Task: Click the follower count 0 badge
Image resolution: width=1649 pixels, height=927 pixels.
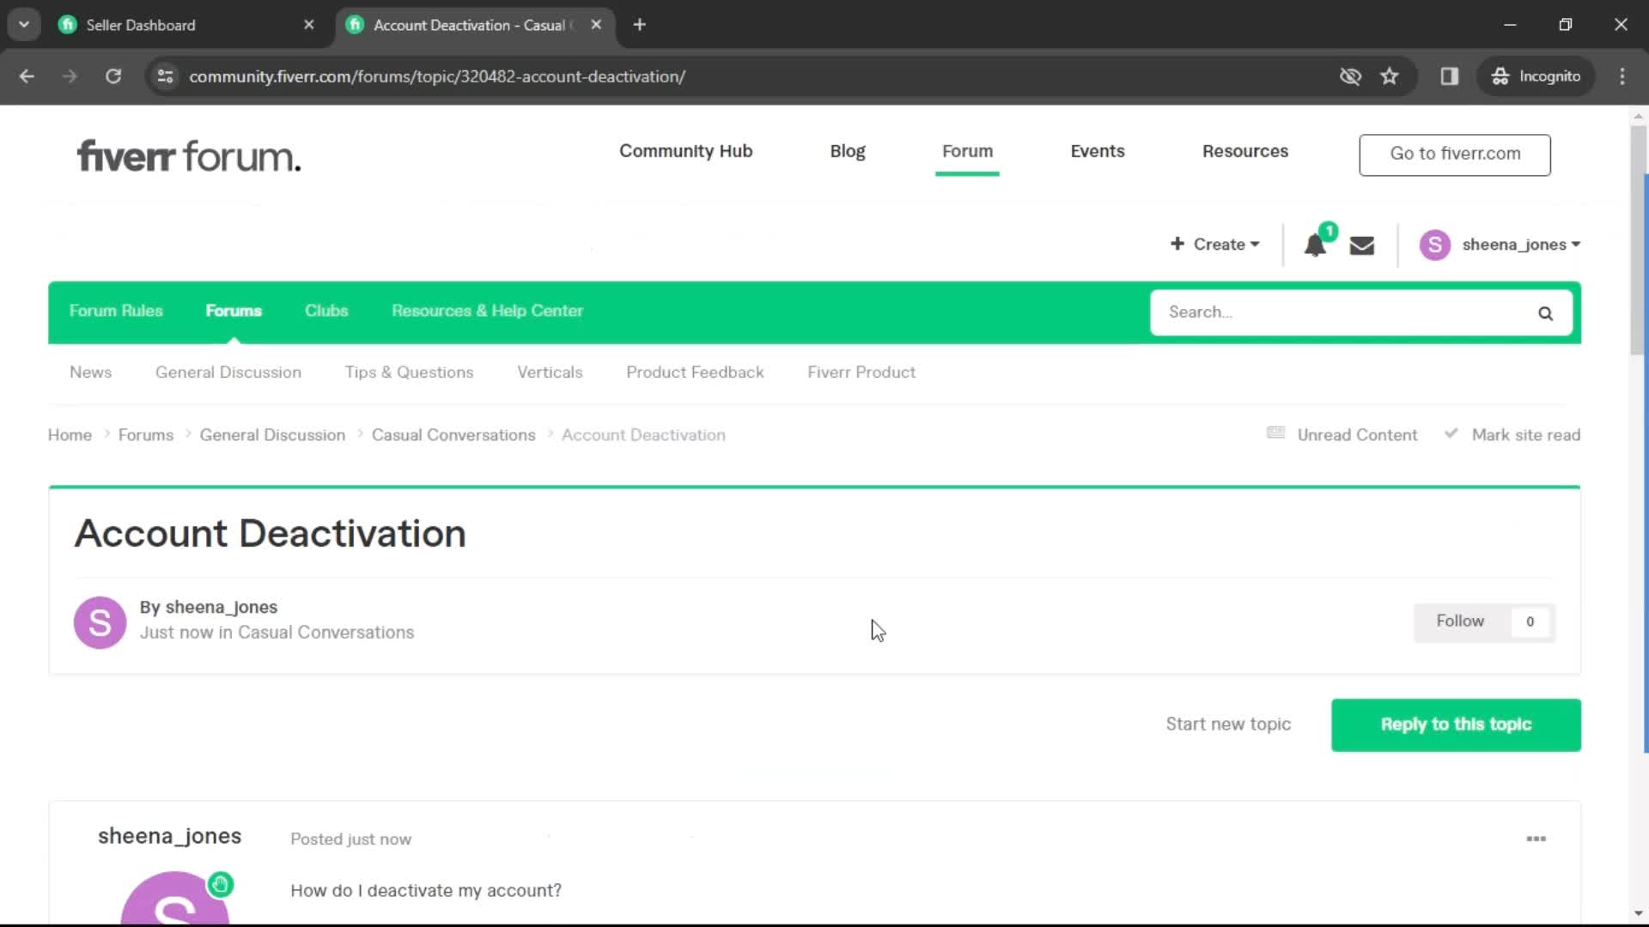Action: (x=1530, y=622)
